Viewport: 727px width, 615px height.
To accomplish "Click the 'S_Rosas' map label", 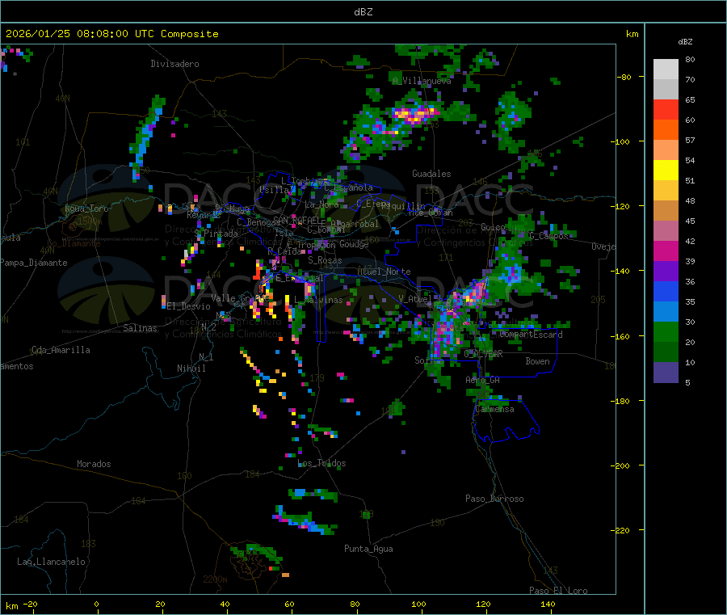I will pyautogui.click(x=325, y=260).
